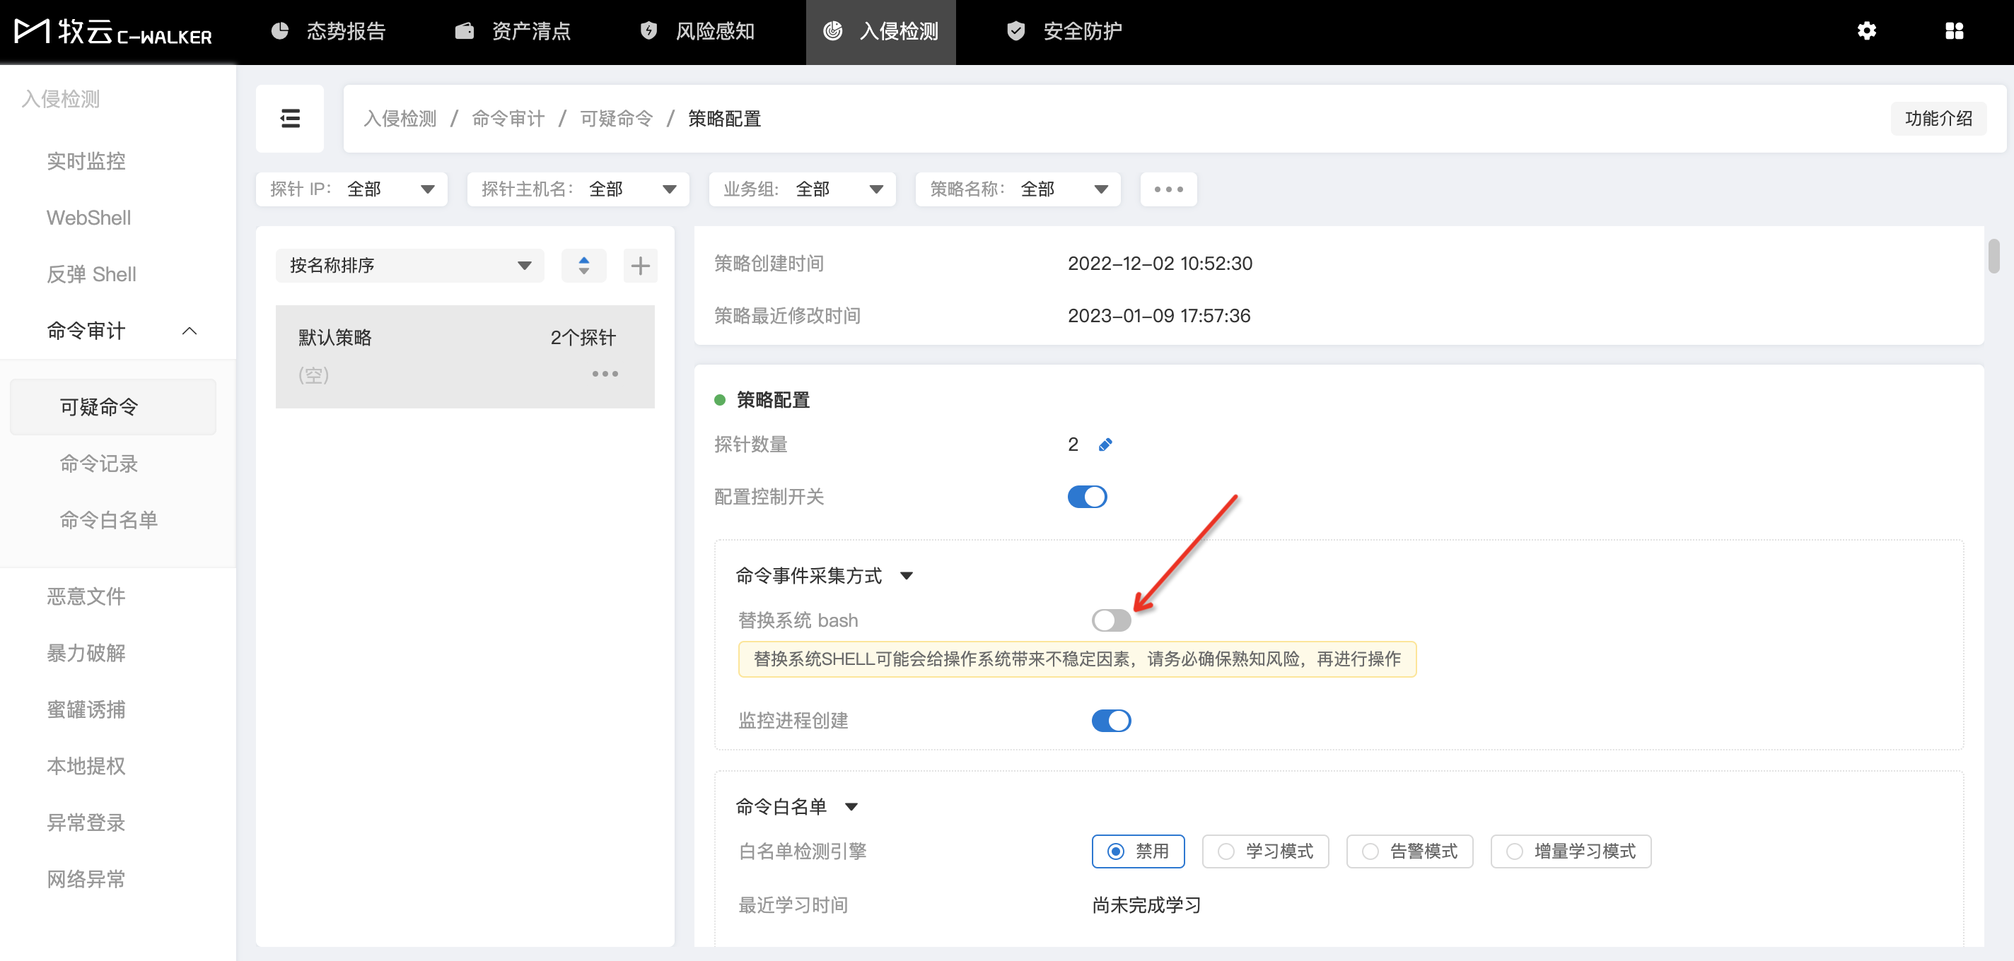Screen dimensions: 2014x961
Task: Toggle the sort order arrows icon
Action: [x=583, y=266]
